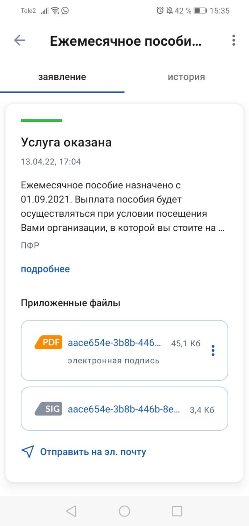Open the back arrow navigation icon
Screen dimensions: 249x526
tap(18, 40)
